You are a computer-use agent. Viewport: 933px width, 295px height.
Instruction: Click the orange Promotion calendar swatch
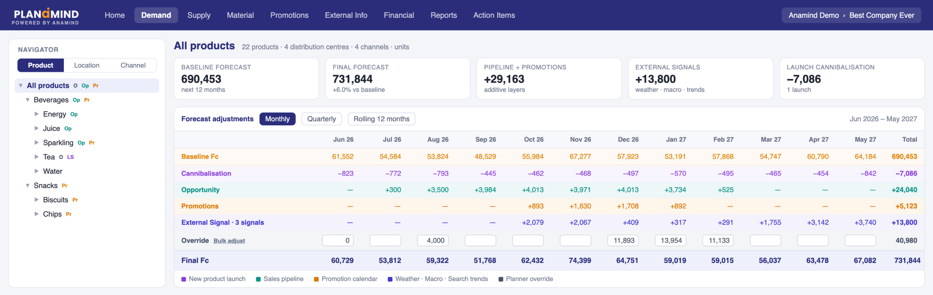click(x=316, y=279)
